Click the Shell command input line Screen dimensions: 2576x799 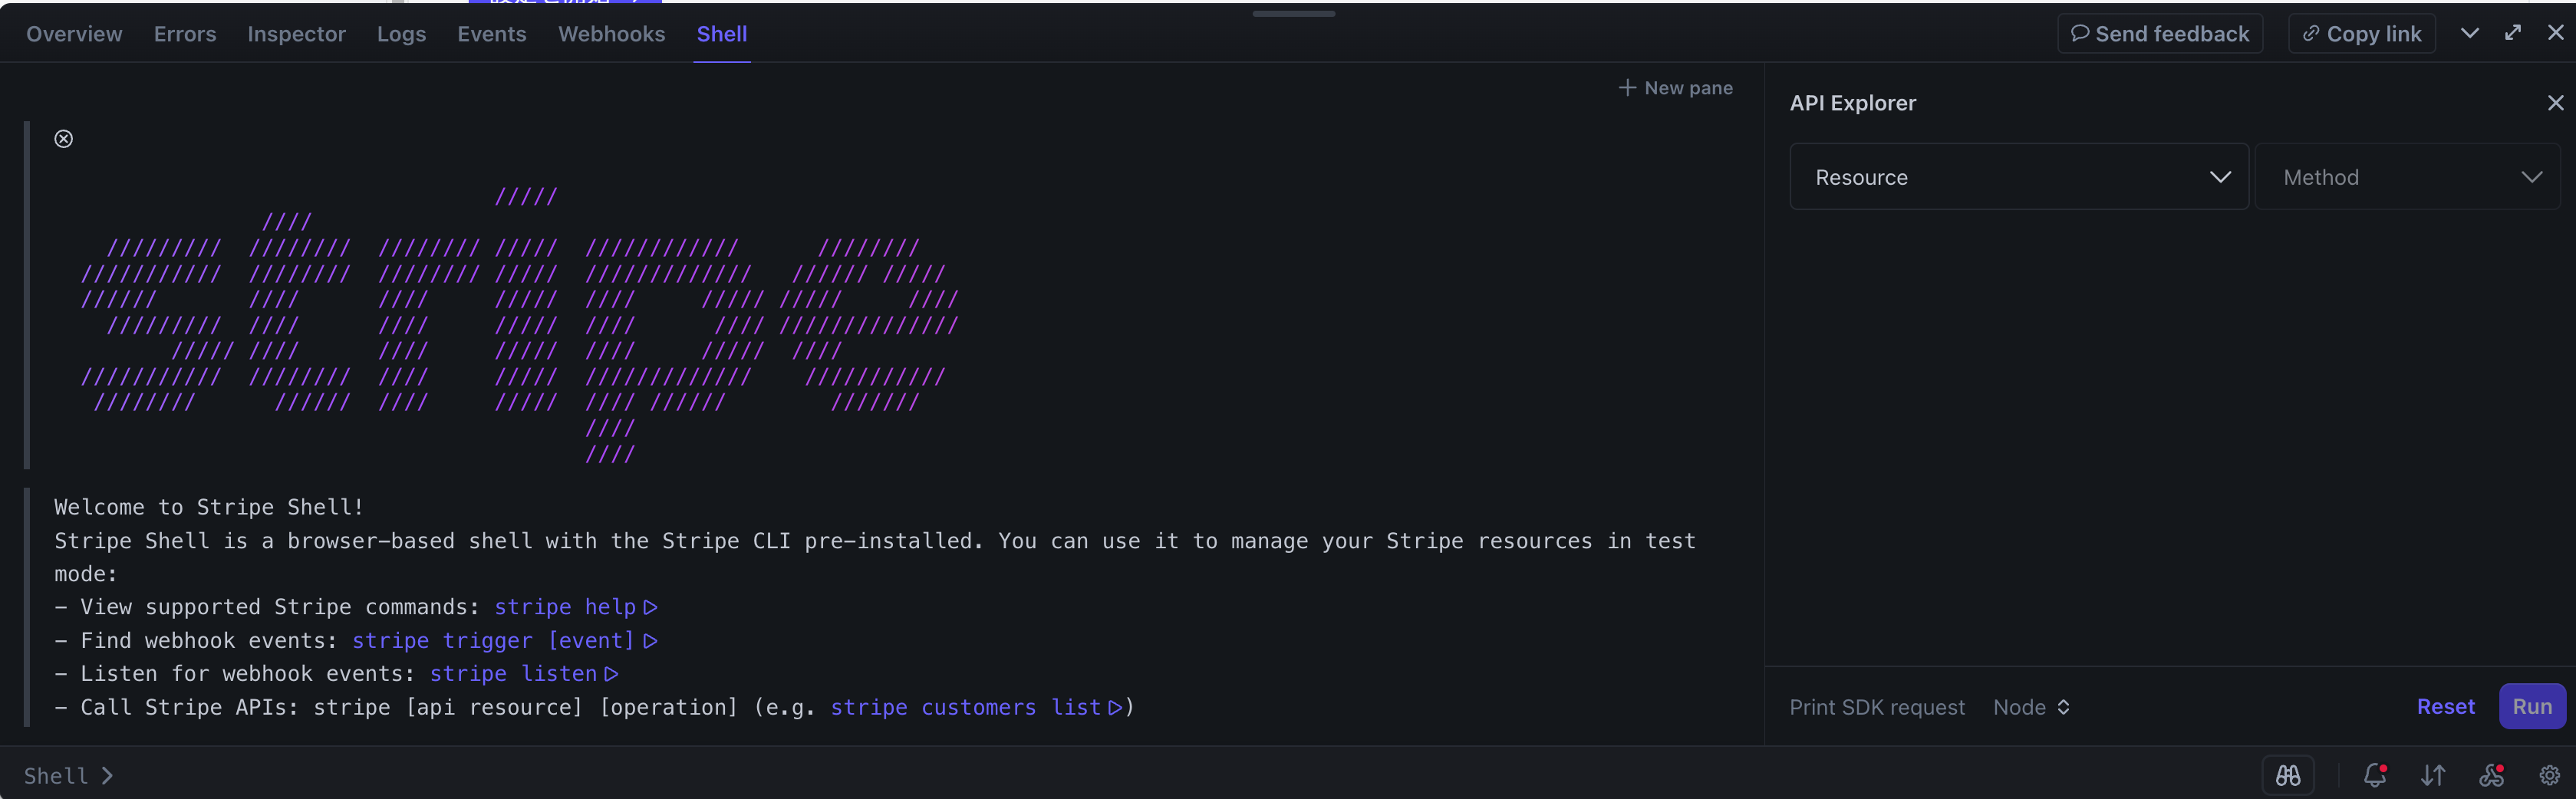tap(300, 775)
